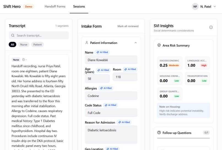Click the Note on Housing message
Viewport: 222px width, 150px height.
[x=183, y=111]
